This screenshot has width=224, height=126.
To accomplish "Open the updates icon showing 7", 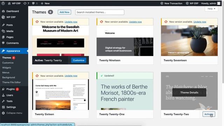I will click(x=25, y=3).
